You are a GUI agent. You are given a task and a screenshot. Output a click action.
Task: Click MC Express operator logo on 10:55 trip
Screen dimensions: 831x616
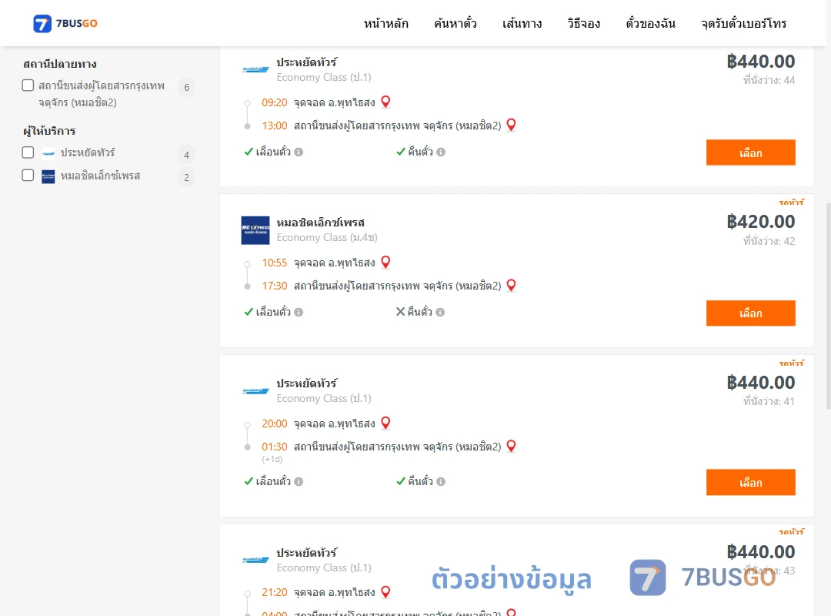[255, 230]
